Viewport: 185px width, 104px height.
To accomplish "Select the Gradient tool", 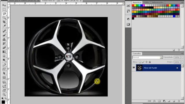I will 4,52.
